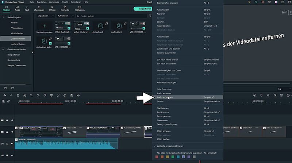The width and height of the screenshot is (292, 163).
Task: Click the Exportieren button
Action: point(143,9)
